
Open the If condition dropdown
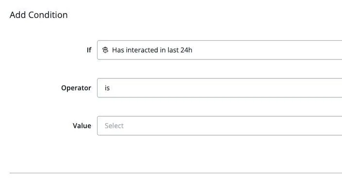[219, 50]
